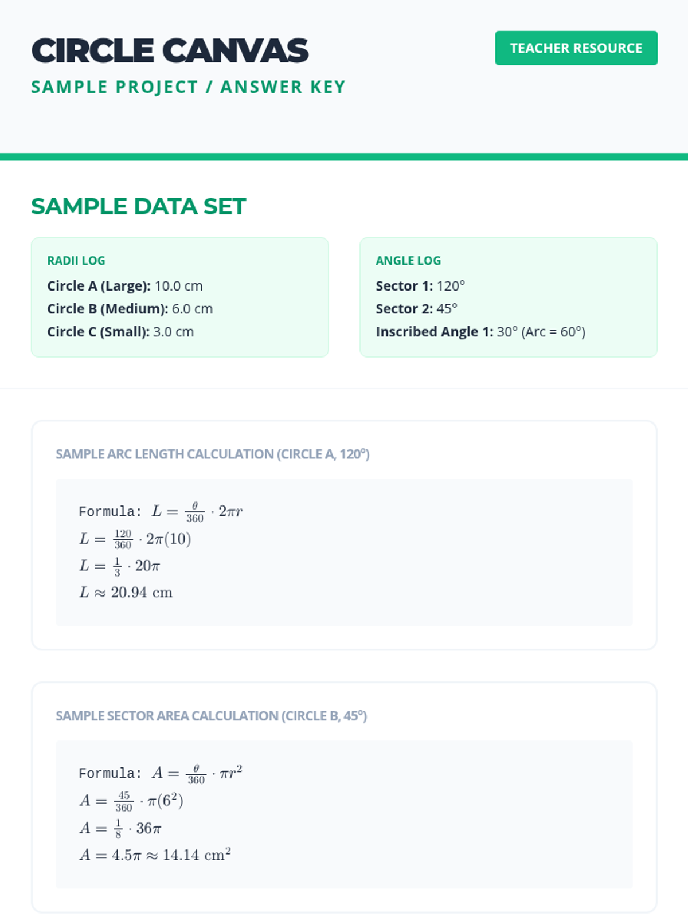Click the Sample Sector Area Calculation heading
The width and height of the screenshot is (688, 917).
(211, 716)
